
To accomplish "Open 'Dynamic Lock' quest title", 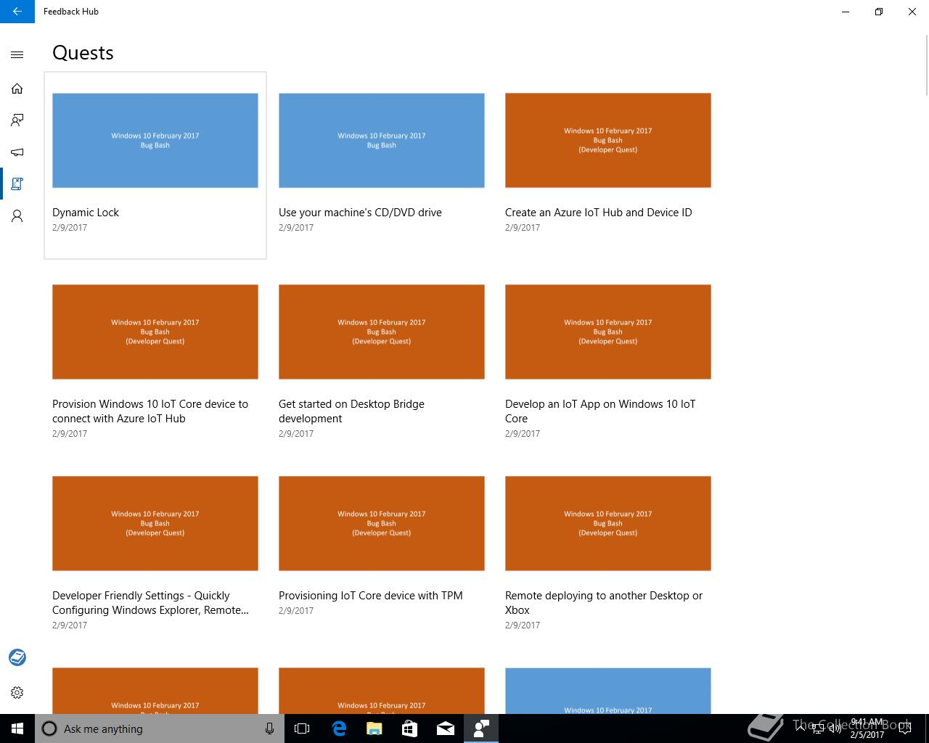I will [86, 213].
